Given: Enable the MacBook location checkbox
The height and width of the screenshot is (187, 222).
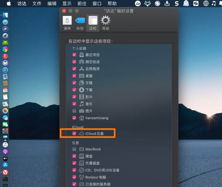Looking at the screenshot, I should 74,149.
